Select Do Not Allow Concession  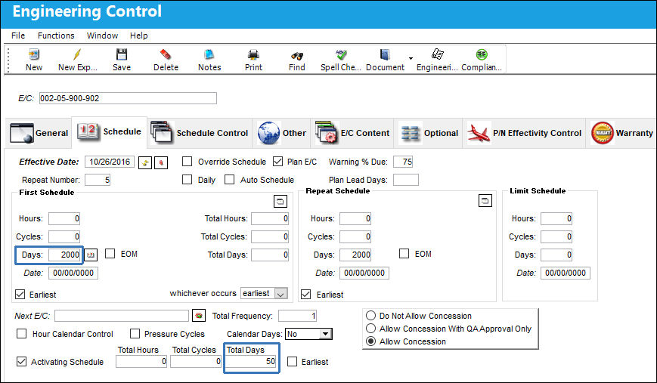pos(370,315)
